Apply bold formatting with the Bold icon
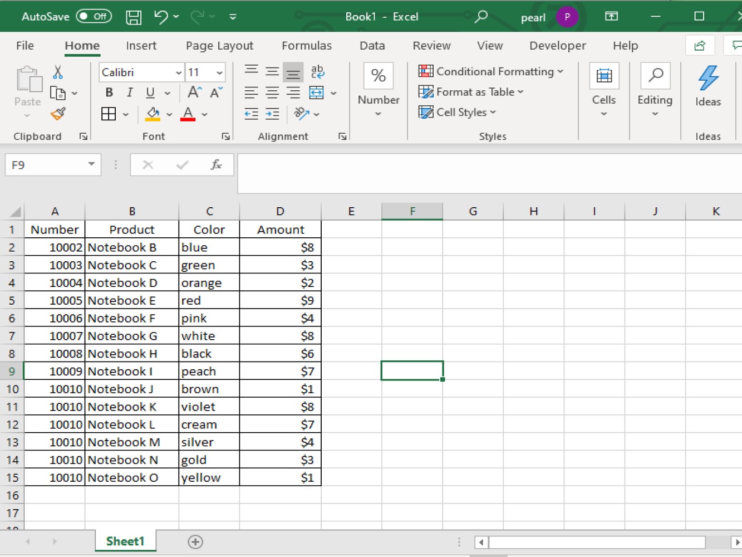This screenshot has width=742, height=557. pyautogui.click(x=109, y=92)
